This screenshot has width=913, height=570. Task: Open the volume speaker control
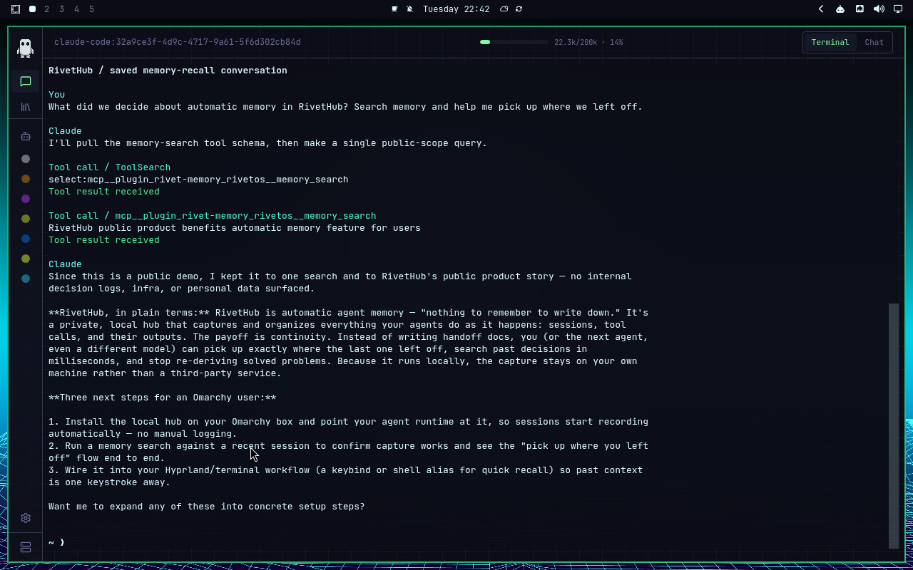point(879,9)
